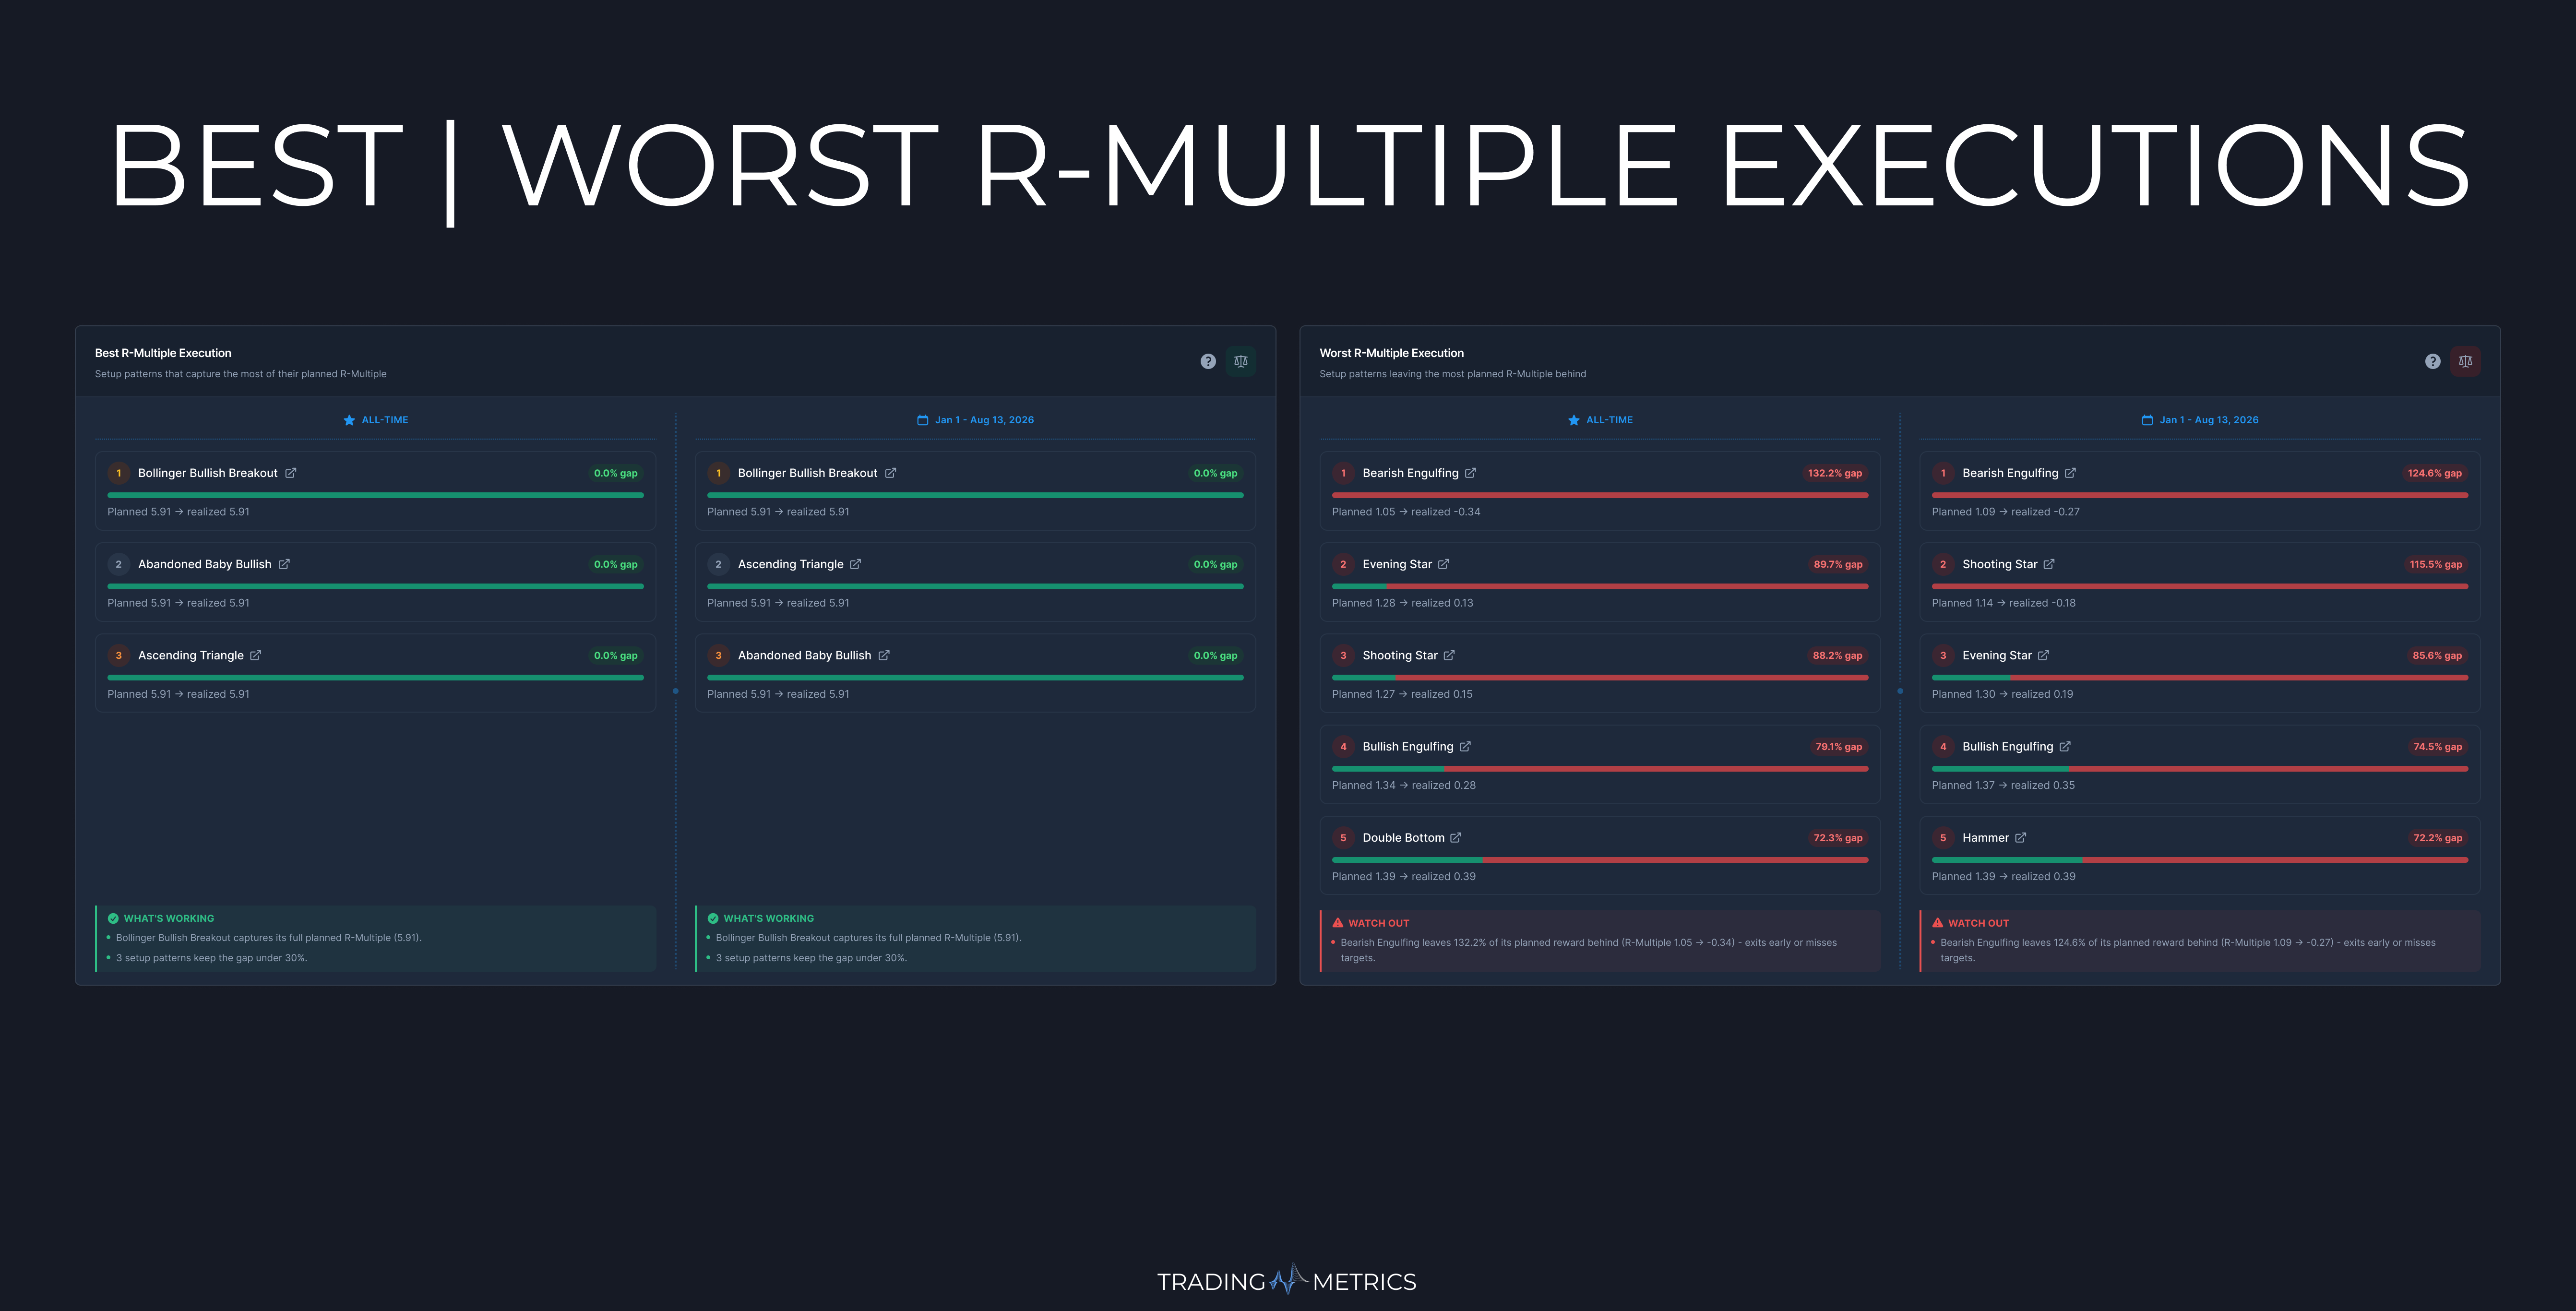Open help for Worst R-Multiple Execution panel
2576x1311 pixels.
pos(2433,361)
